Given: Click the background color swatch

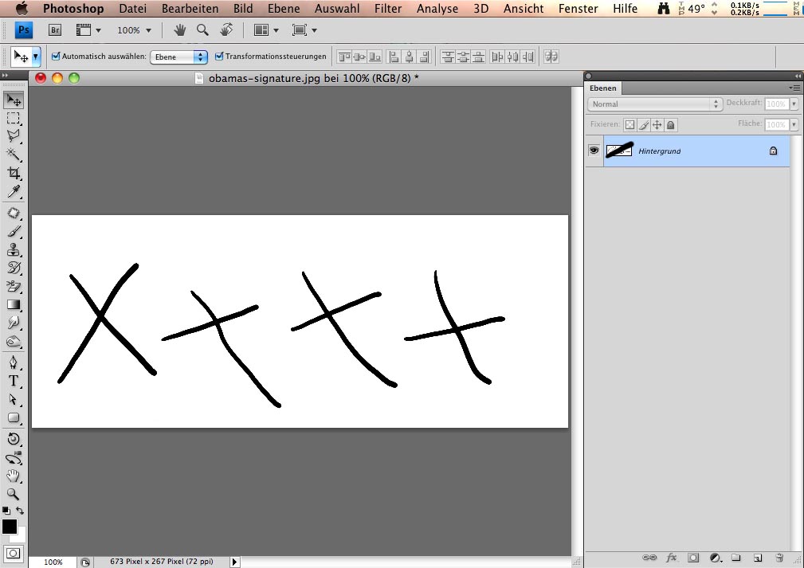Looking at the screenshot, I should 21,537.
